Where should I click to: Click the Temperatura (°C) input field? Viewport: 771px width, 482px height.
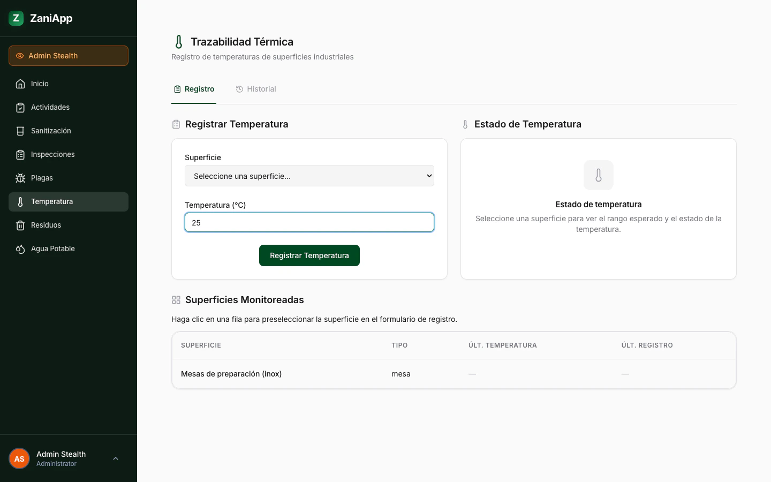point(309,222)
